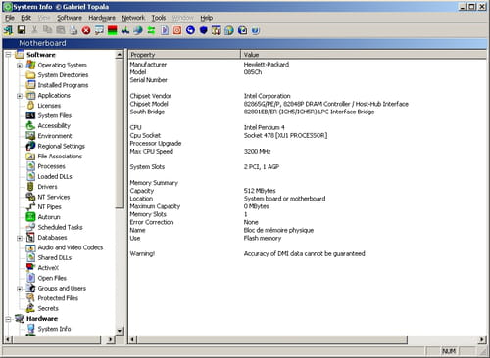
Task: Open the Tools menu
Action: (159, 18)
